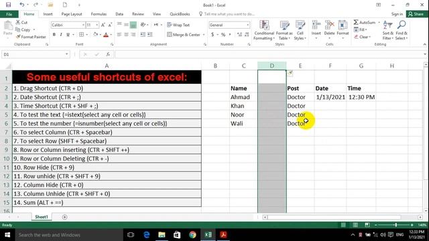The height and width of the screenshot is (241, 429).
Task: Switch to the Formulas tab
Action: 99,14
